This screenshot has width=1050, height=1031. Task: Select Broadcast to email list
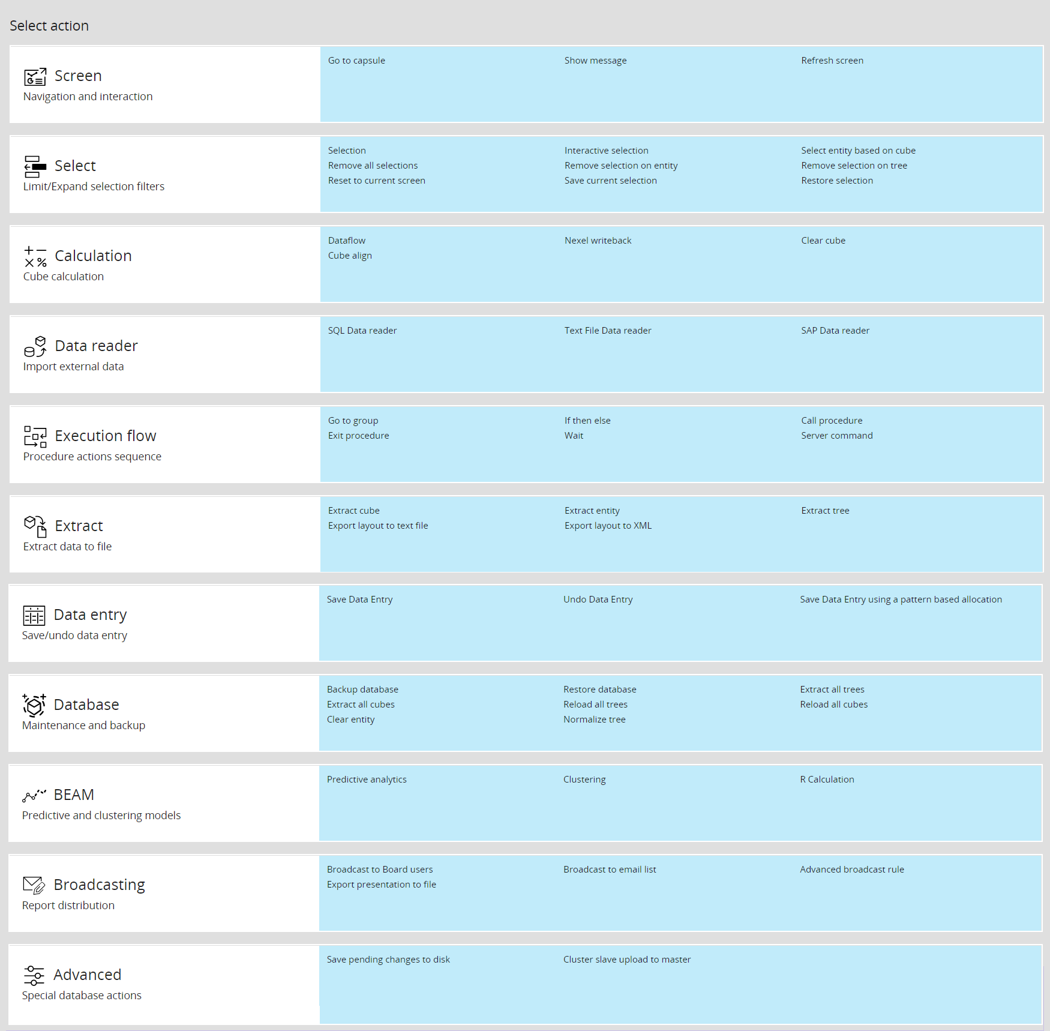tap(610, 870)
